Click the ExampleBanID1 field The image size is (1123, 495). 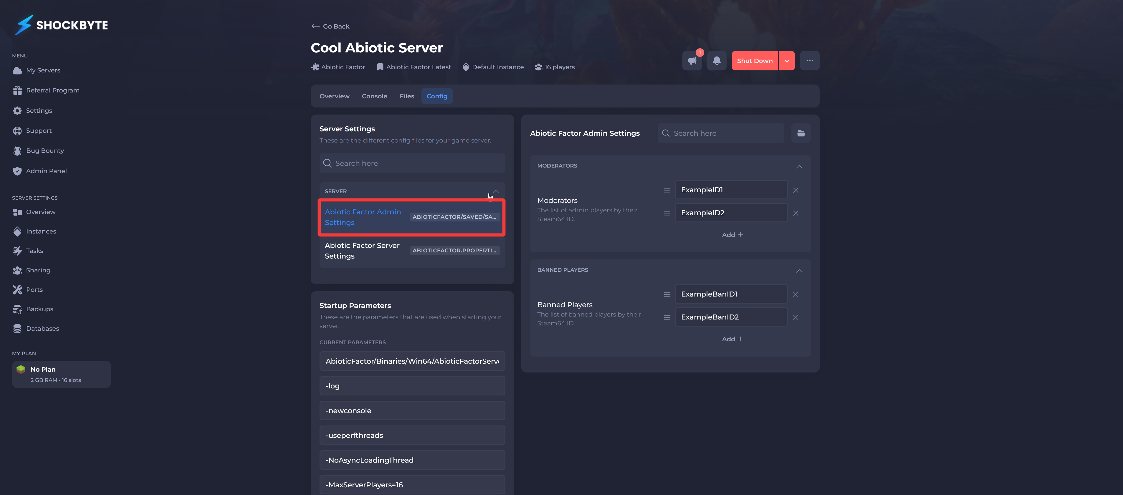tap(731, 294)
